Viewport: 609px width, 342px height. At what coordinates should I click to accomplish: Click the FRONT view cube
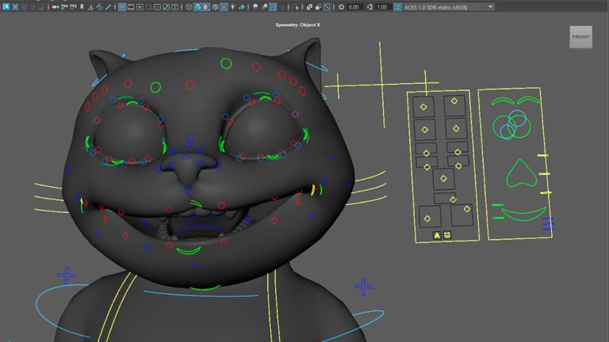580,37
